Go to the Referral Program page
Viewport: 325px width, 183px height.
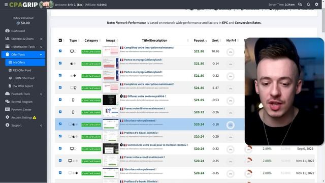(x=22, y=102)
